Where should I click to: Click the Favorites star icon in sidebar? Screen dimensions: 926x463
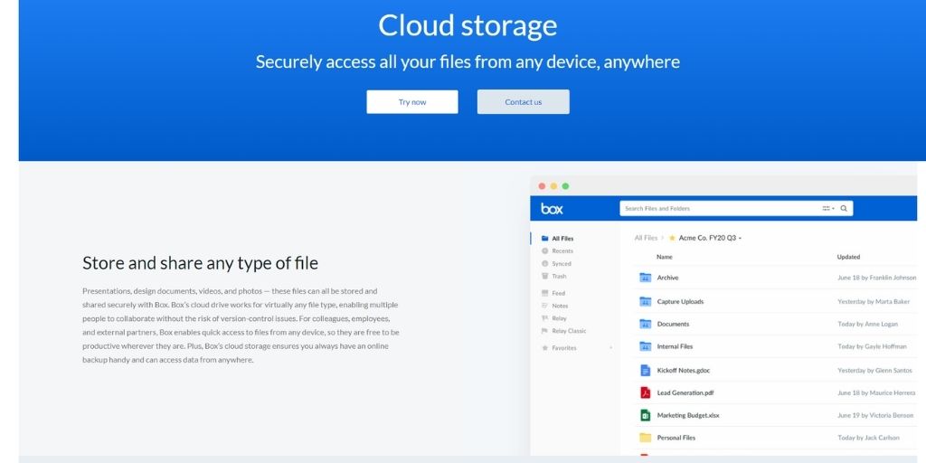point(545,348)
